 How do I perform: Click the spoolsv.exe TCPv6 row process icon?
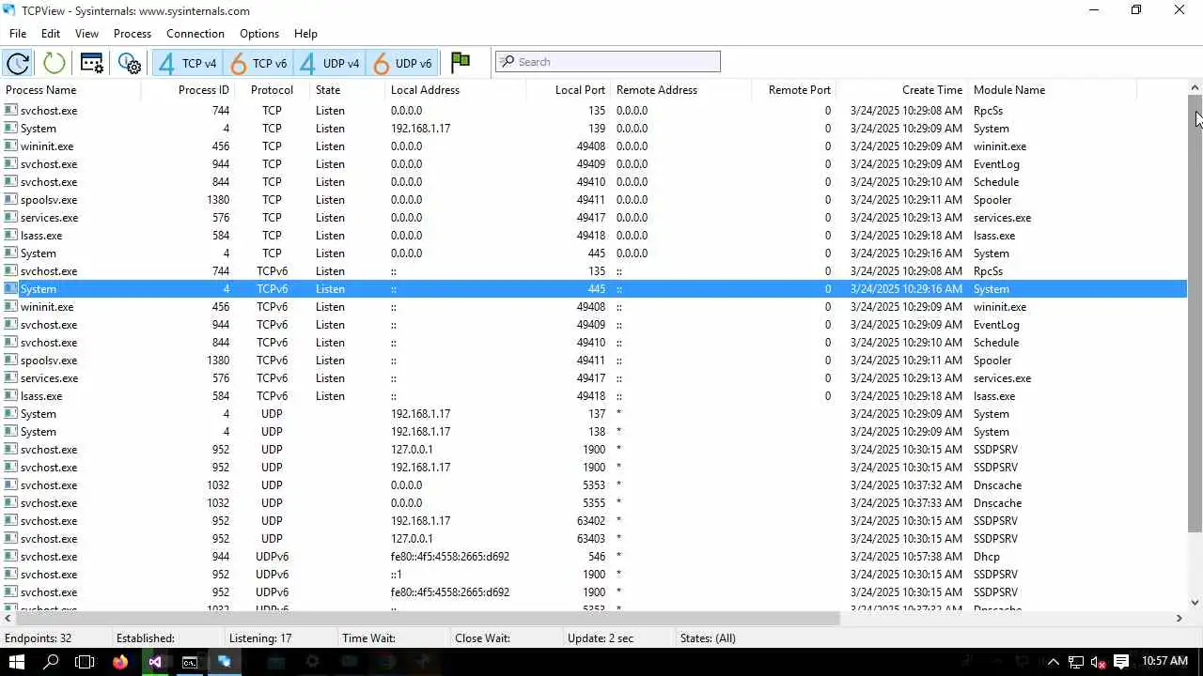pos(11,361)
